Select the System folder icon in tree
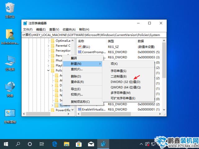199x149 pixels. pyautogui.click(x=57, y=105)
